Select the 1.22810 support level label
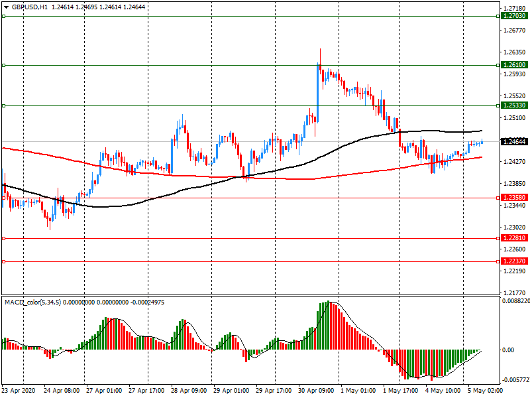The width and height of the screenshot is (530, 398). 514,238
